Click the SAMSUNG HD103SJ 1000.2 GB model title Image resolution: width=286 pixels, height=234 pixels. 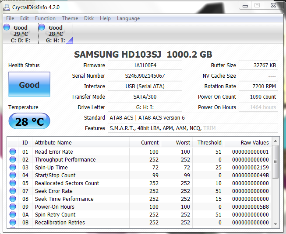(143, 55)
